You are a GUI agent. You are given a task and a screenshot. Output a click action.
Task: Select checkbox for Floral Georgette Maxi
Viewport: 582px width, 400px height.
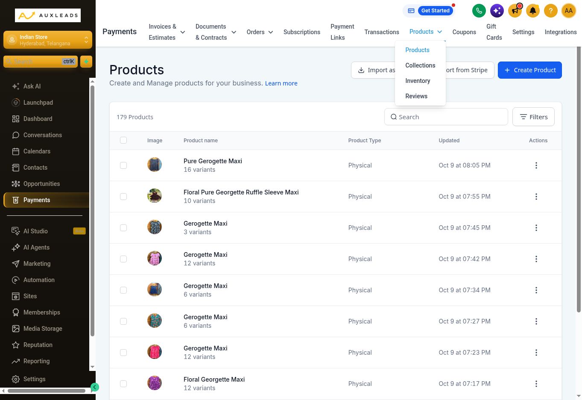[x=123, y=384]
